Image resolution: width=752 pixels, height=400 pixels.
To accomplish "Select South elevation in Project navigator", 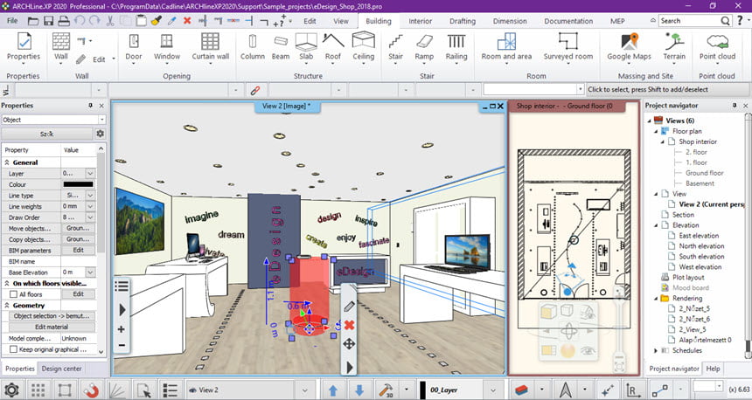I will click(701, 256).
